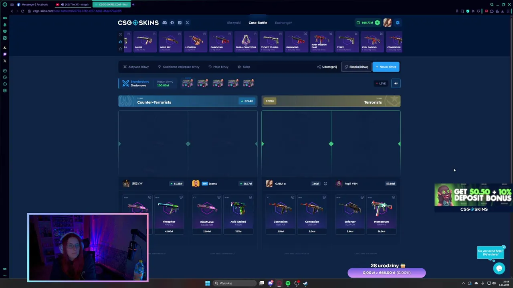Open Twitch in the browser sidebar
This screenshot has height=288, width=513.
(x=5, y=54)
